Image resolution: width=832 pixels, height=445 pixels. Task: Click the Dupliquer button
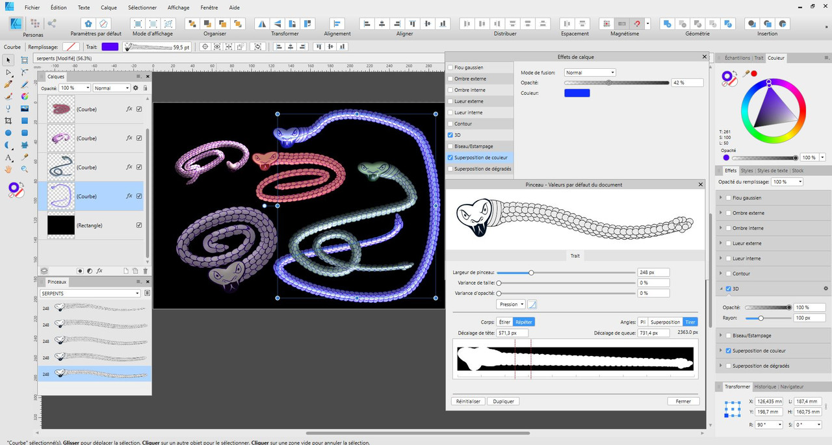[x=503, y=401]
